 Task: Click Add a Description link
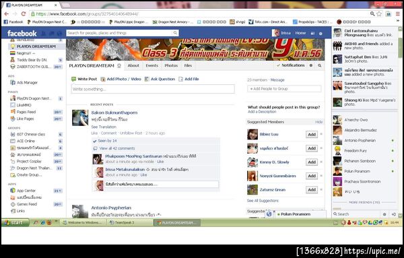click(262, 112)
